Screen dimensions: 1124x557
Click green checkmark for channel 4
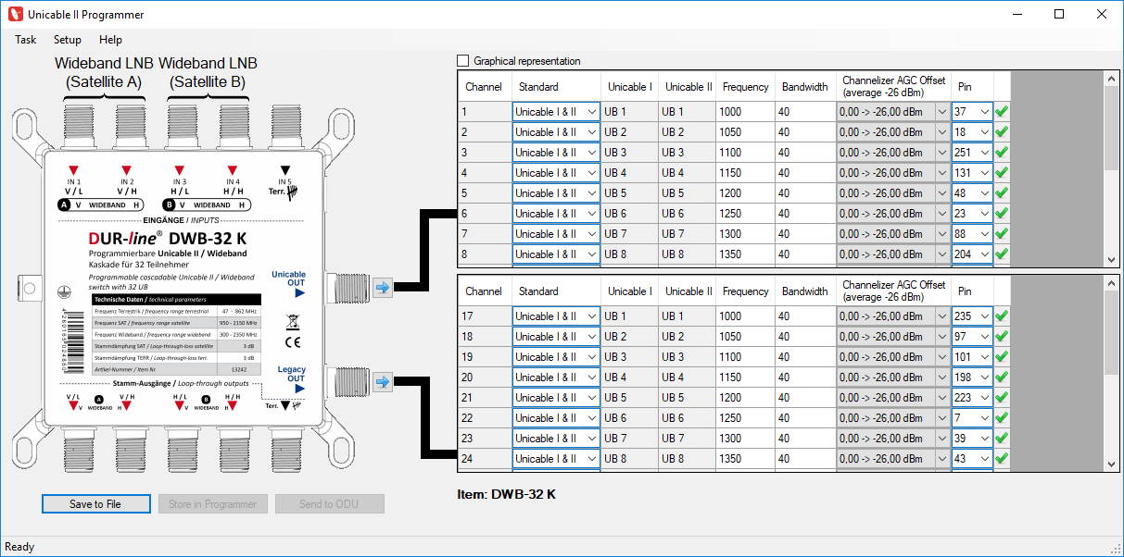[x=1002, y=173]
